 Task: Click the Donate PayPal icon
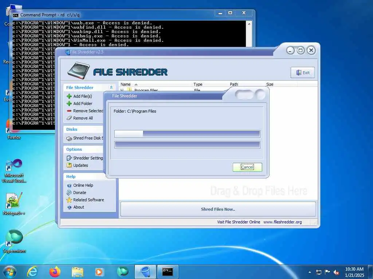pyautogui.click(x=69, y=193)
